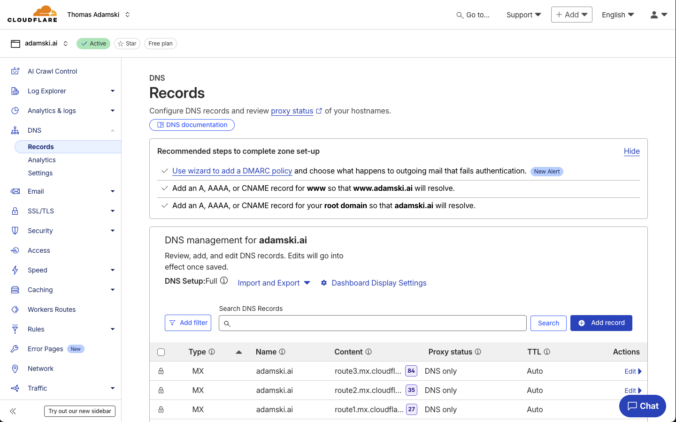Open the Add dropdown in the top bar
The width and height of the screenshot is (676, 422).
(571, 15)
